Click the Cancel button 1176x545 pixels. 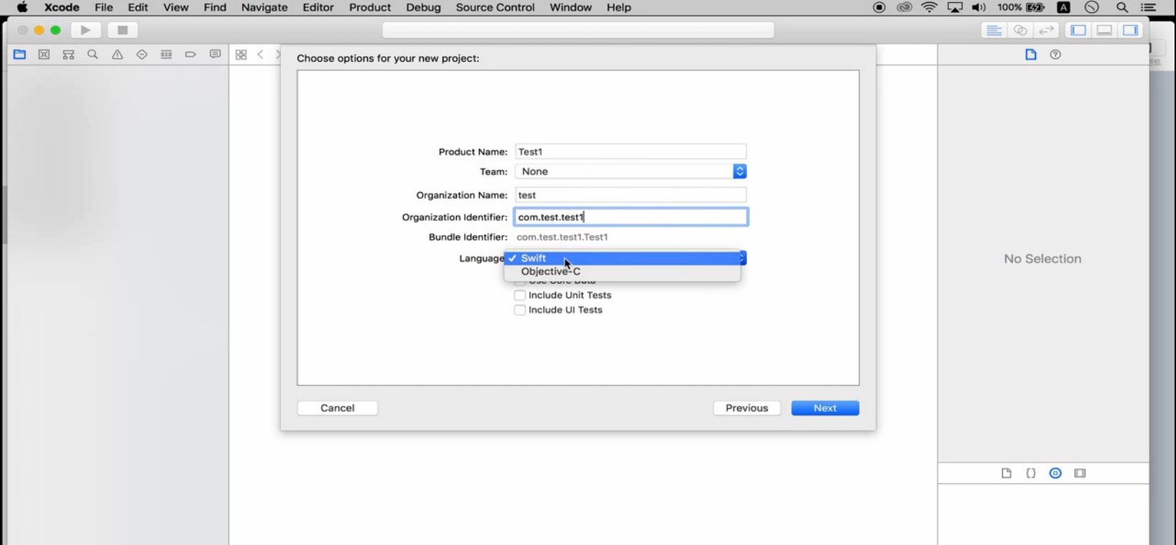click(x=338, y=408)
